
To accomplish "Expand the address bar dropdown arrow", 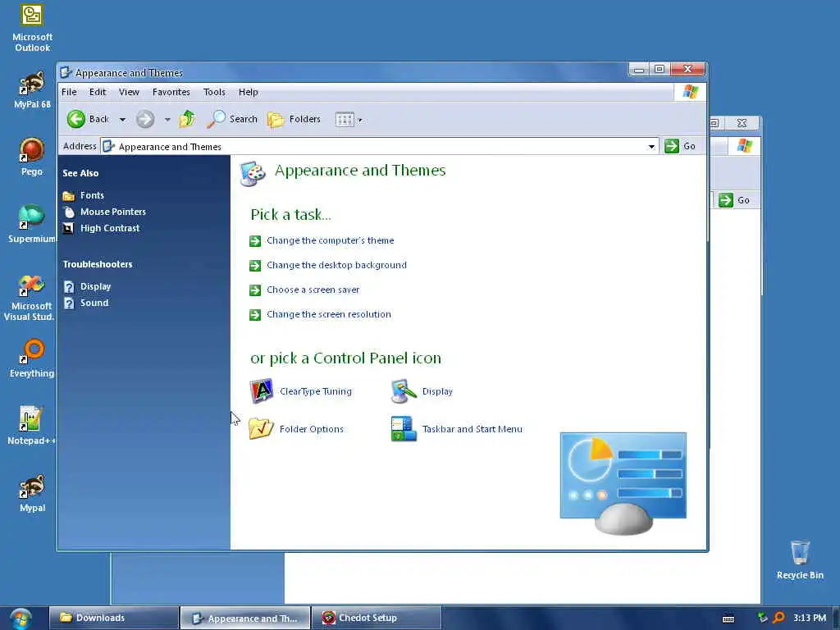I will click(651, 146).
